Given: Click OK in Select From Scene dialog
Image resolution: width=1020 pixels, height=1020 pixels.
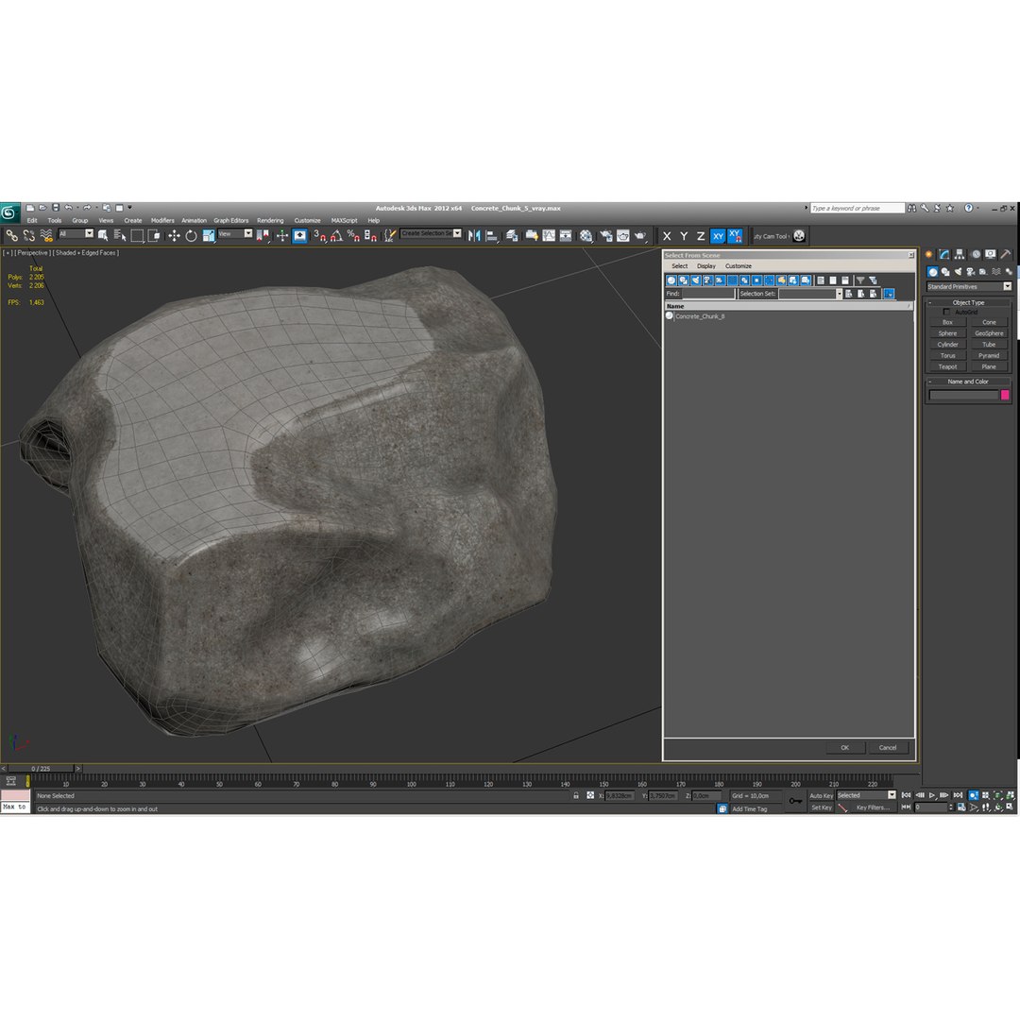Looking at the screenshot, I should (844, 748).
